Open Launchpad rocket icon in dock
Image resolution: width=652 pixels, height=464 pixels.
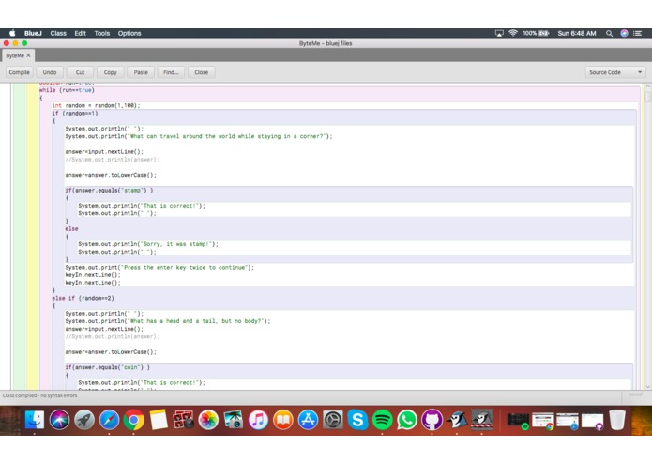tap(84, 420)
